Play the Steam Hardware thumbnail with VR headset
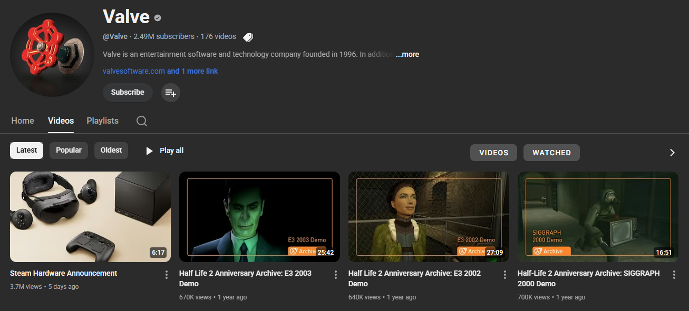 [90, 217]
